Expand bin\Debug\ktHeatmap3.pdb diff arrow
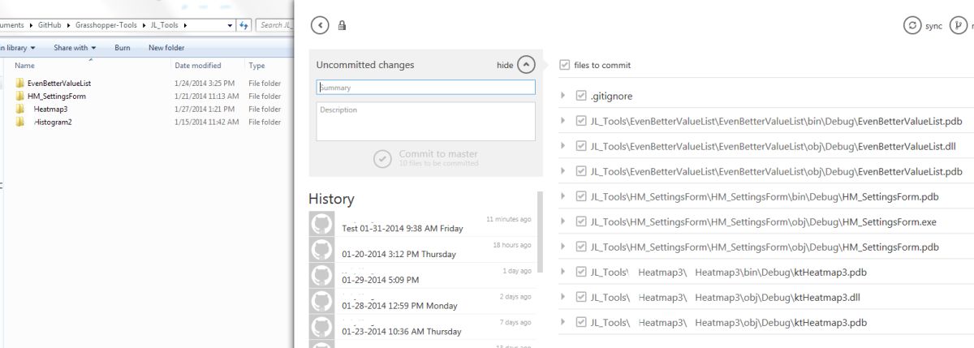Viewport: 974px width, 348px height. click(x=562, y=272)
